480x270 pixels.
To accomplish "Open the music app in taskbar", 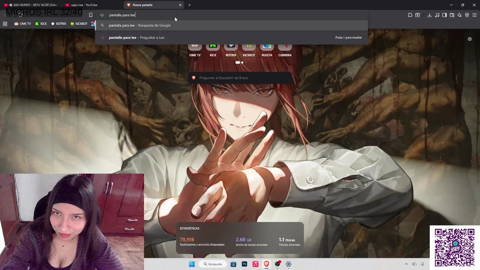I will point(255,264).
